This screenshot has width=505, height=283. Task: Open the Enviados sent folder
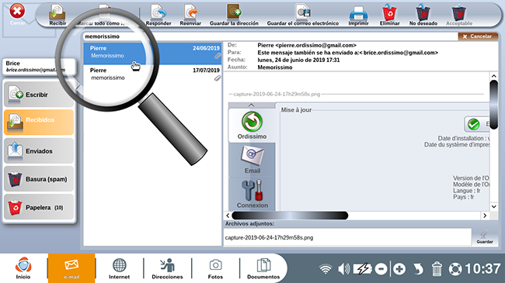(x=39, y=151)
